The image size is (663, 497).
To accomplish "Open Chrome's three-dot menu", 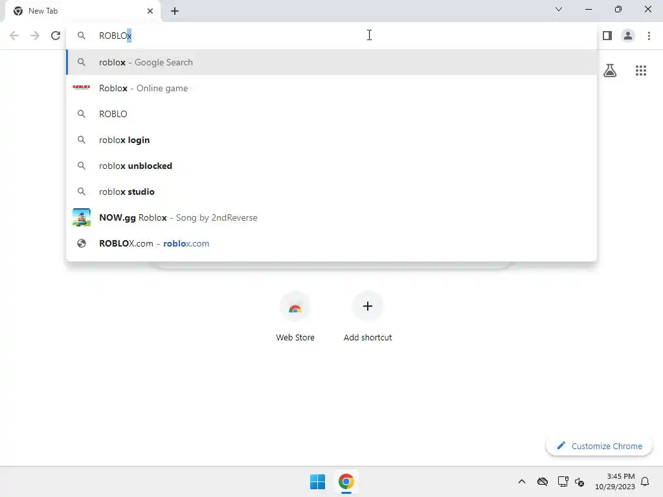I will point(649,36).
